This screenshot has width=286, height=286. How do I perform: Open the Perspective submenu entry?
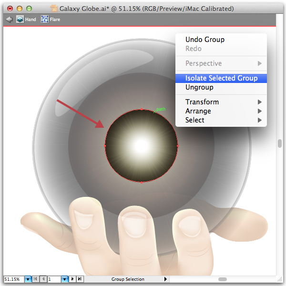point(221,63)
